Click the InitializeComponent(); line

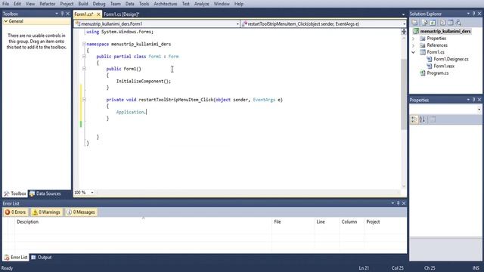tap(143, 81)
